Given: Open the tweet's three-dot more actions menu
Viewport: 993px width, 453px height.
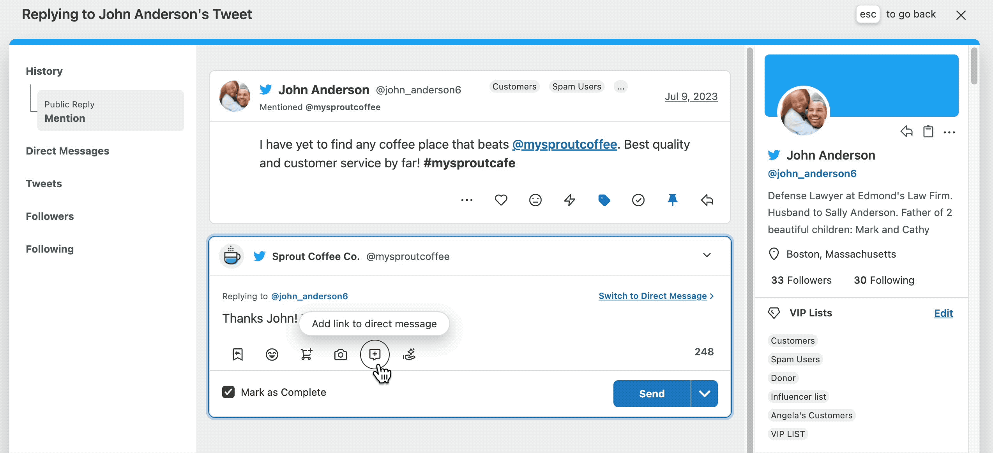Looking at the screenshot, I should tap(466, 200).
